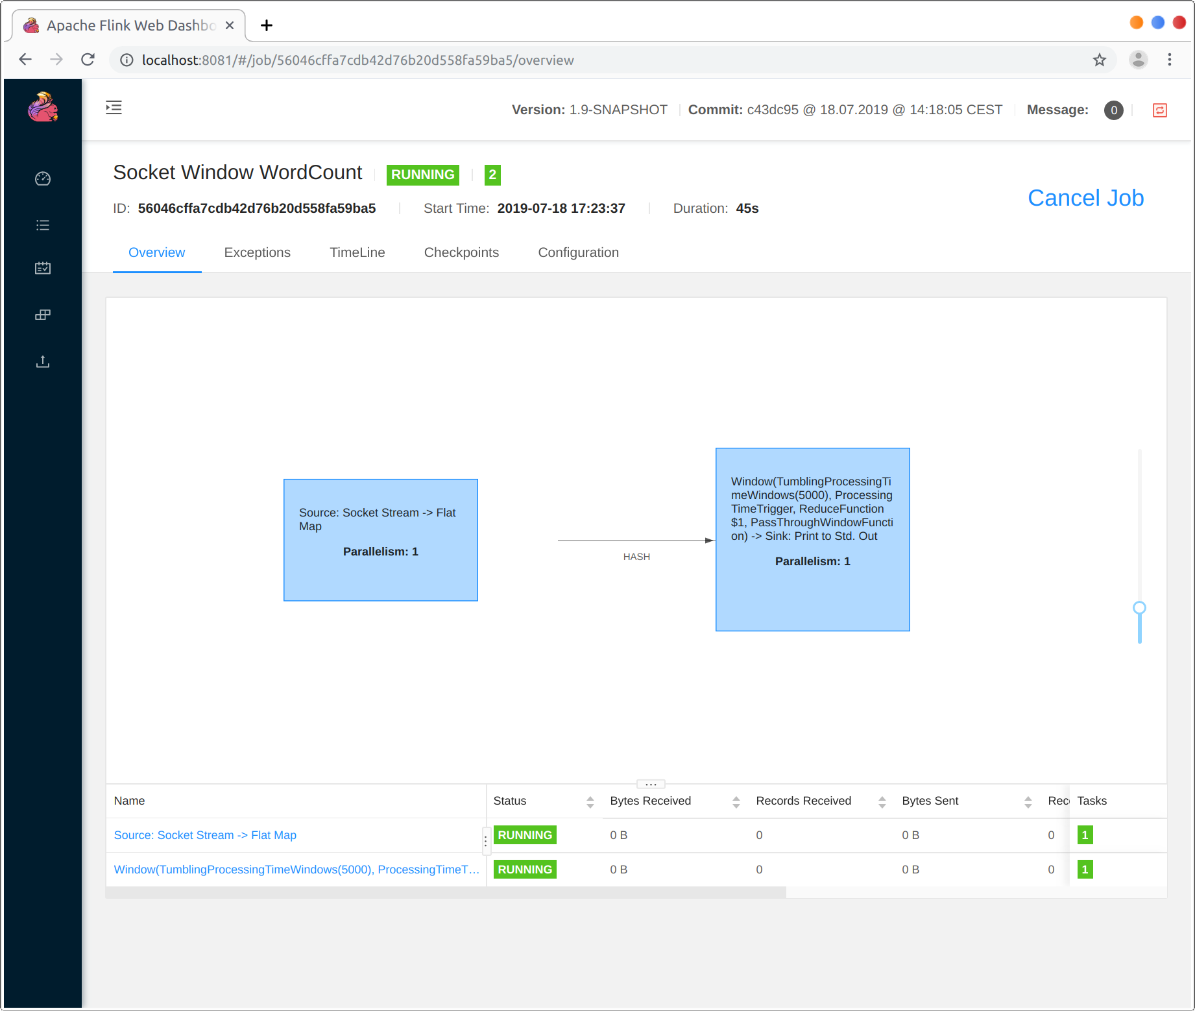Click browser back arrow
Screen dimensions: 1195x1011
[x=25, y=60]
